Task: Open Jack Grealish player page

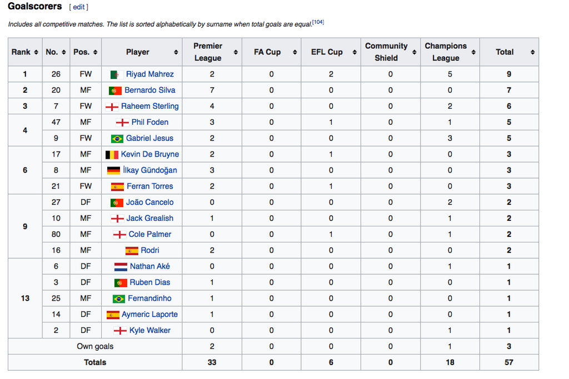Action: click(150, 218)
